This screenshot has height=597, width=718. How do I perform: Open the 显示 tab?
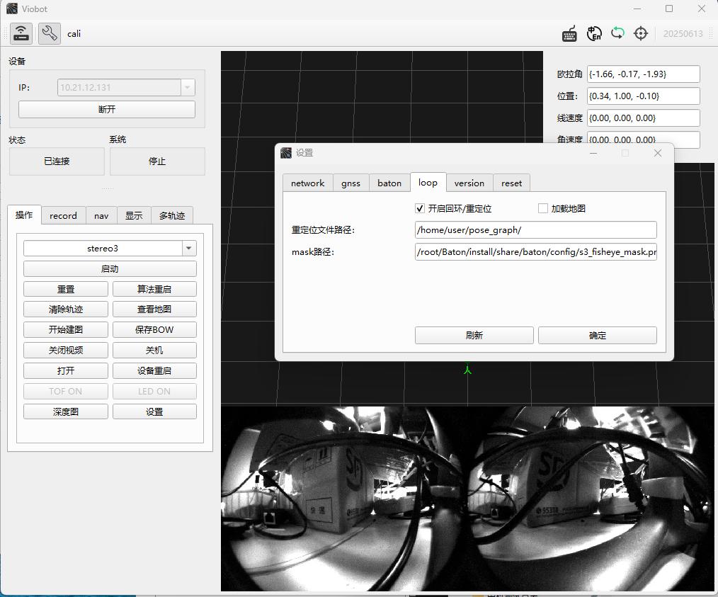[x=134, y=215]
